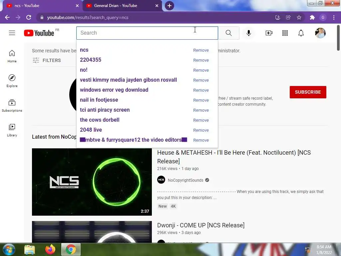Click the magnifier search button

pos(228,33)
